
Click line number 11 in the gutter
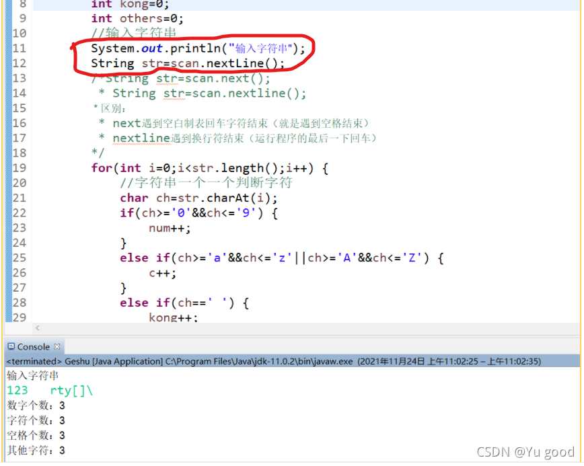pyautogui.click(x=20, y=48)
